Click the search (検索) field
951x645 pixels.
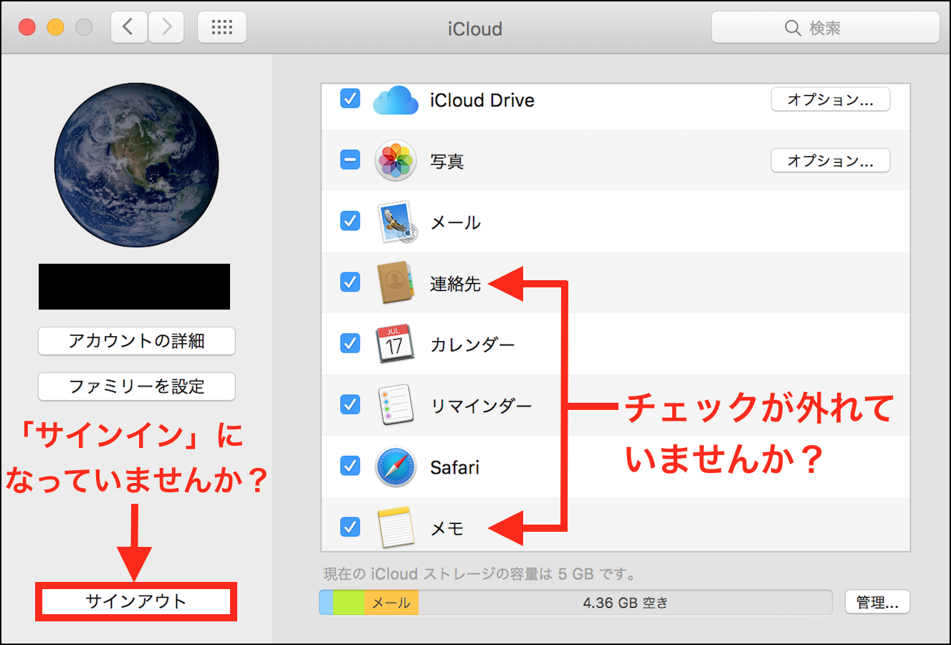tap(825, 28)
